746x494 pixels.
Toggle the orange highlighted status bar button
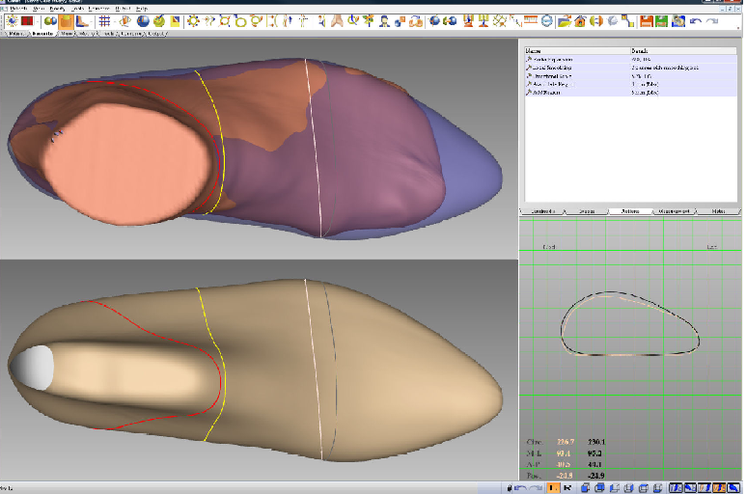pos(553,487)
